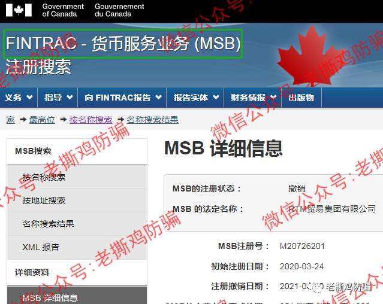Click initial registration date 2020-03-24
The height and width of the screenshot is (304, 383).
tap(301, 266)
